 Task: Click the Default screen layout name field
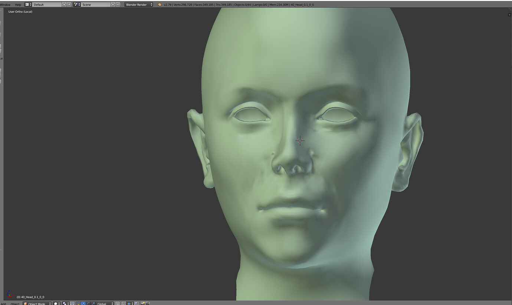(x=47, y=4)
